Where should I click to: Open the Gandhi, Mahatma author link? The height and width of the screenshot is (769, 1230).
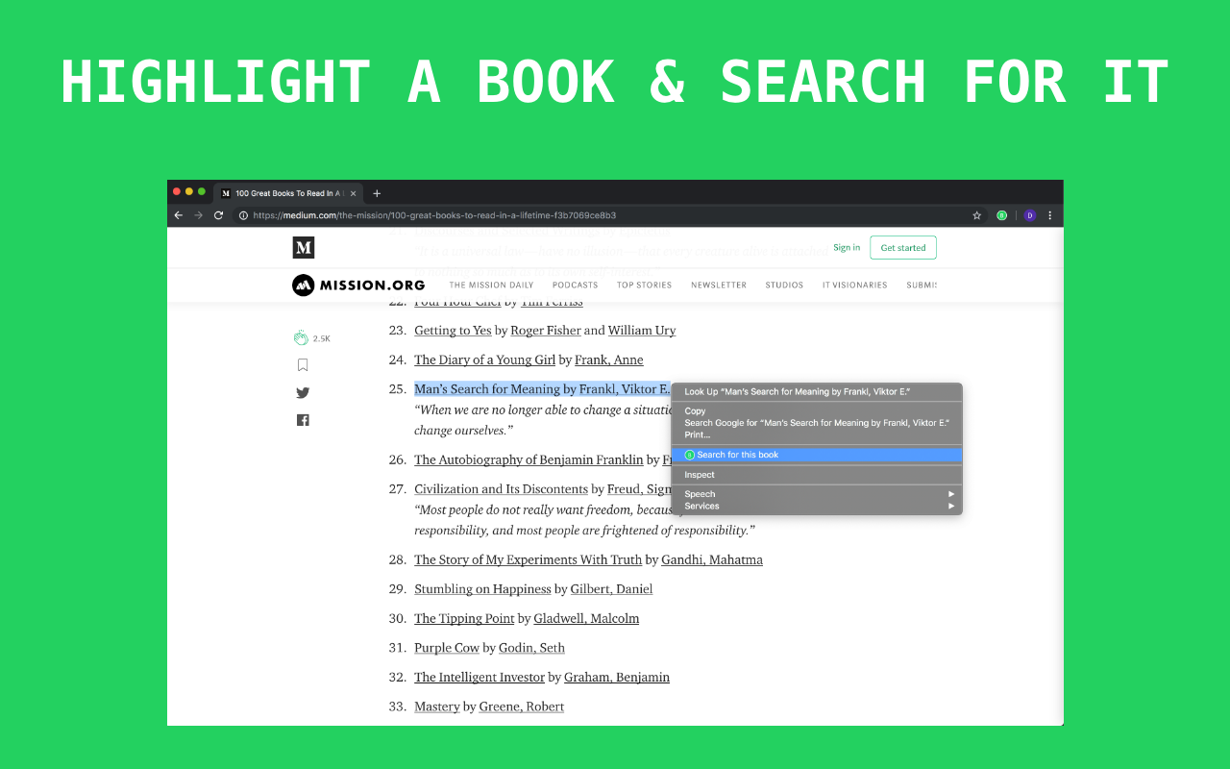coord(712,559)
